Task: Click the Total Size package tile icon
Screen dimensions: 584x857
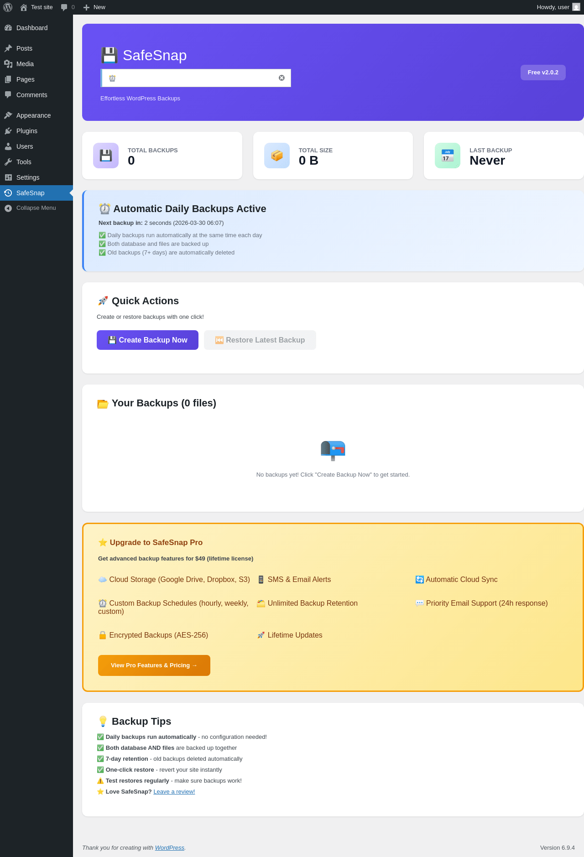Action: (x=277, y=156)
